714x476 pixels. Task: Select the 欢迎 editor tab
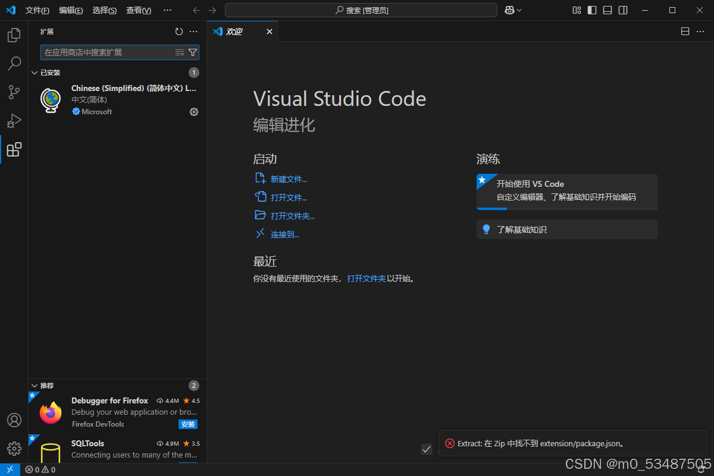[x=235, y=31]
